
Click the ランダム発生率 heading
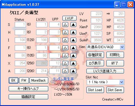click(x=63, y=79)
